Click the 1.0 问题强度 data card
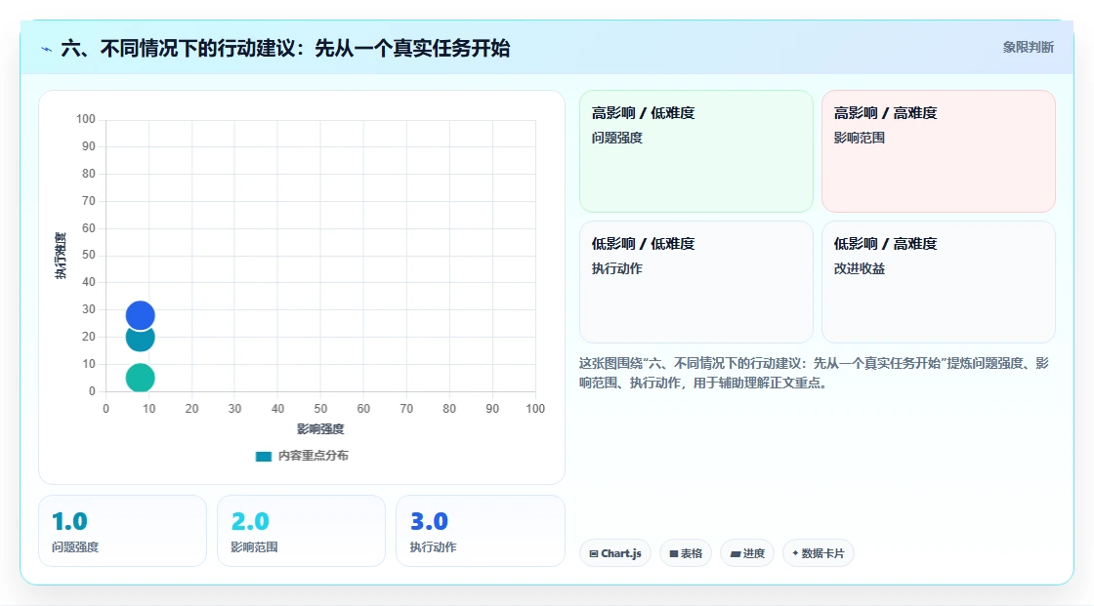The height and width of the screenshot is (606, 1094). pos(123,531)
